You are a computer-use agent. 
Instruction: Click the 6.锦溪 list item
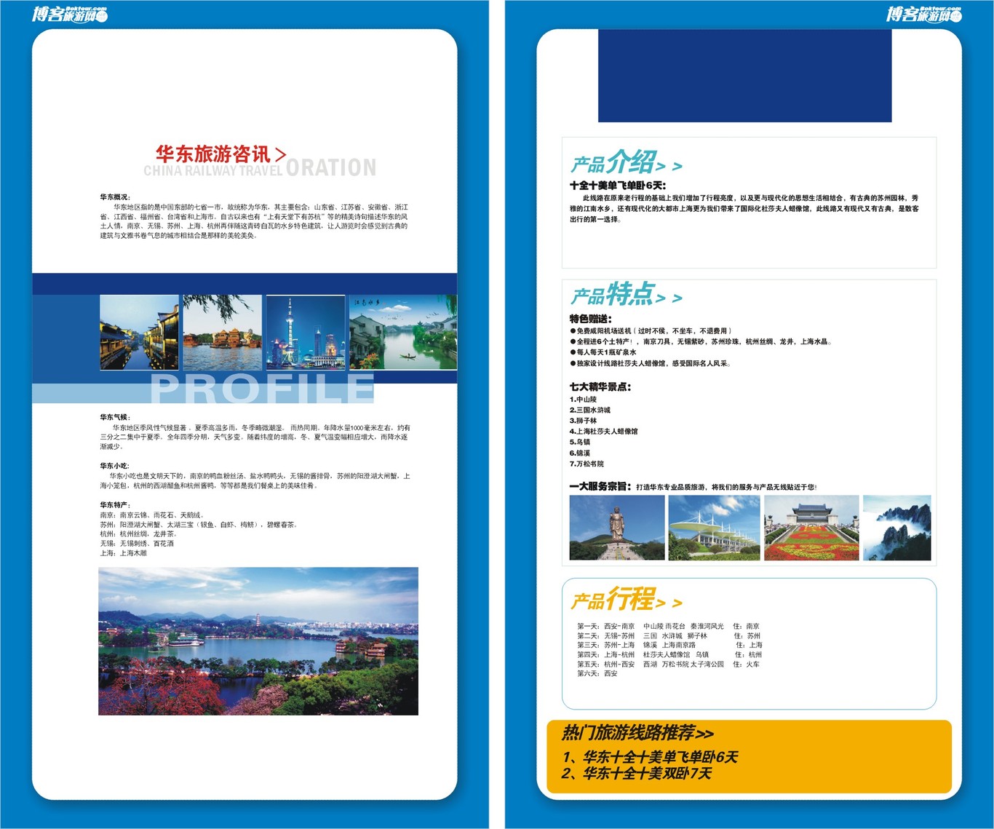(580, 453)
